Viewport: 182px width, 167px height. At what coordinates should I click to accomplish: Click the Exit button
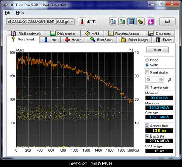click(168, 21)
